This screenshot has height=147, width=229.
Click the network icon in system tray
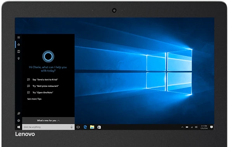(192, 127)
